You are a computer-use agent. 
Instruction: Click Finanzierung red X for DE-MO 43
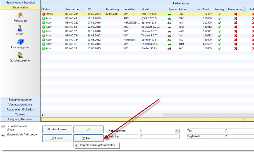click(x=236, y=18)
